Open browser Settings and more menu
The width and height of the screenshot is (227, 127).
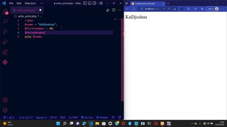click(x=223, y=9)
